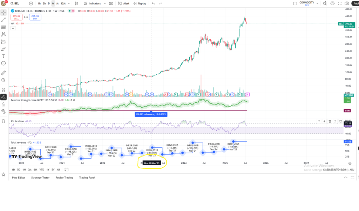
Task: Click the 395.50 SELL button
Action: coord(16,17)
